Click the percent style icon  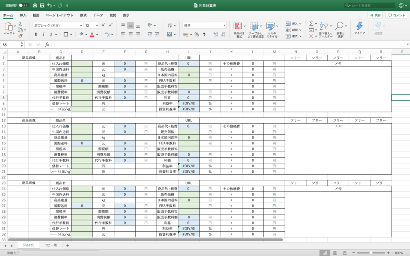pyautogui.click(x=197, y=34)
